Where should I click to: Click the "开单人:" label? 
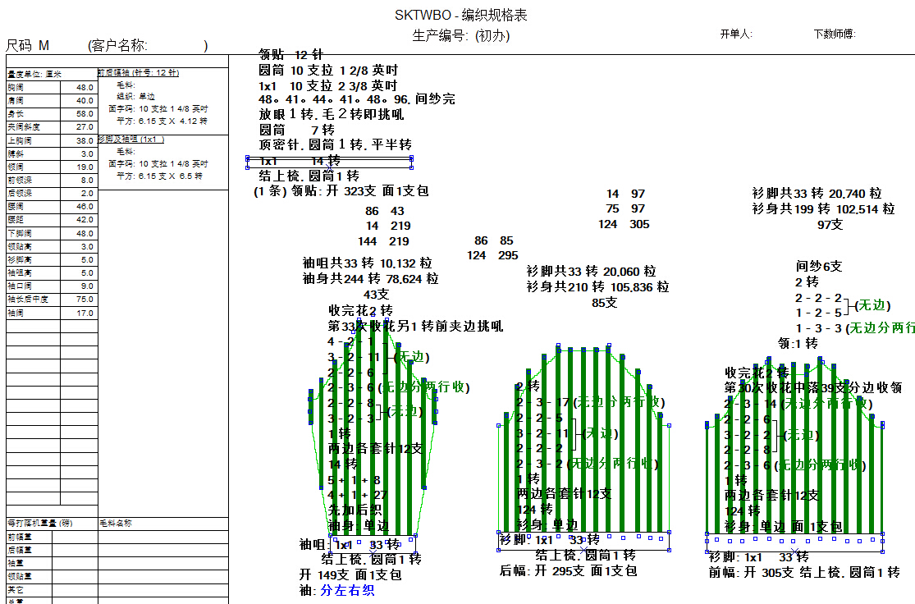click(x=736, y=34)
